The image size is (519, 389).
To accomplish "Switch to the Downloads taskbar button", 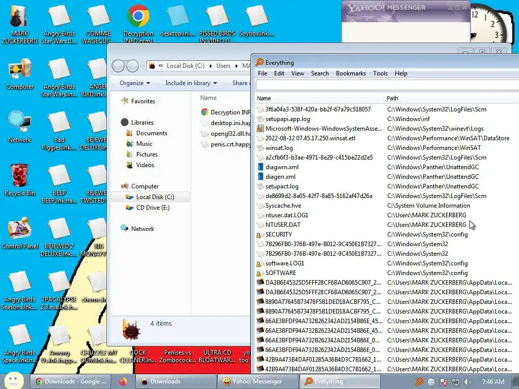I will pos(175,381).
